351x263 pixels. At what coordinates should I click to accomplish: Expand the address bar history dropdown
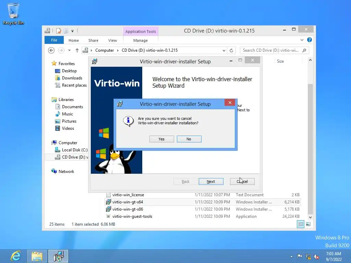coord(224,51)
